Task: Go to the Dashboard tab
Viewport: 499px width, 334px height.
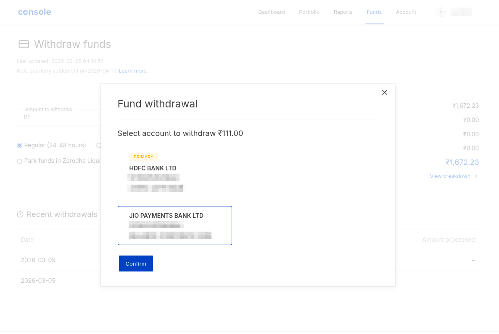Action: [x=271, y=12]
